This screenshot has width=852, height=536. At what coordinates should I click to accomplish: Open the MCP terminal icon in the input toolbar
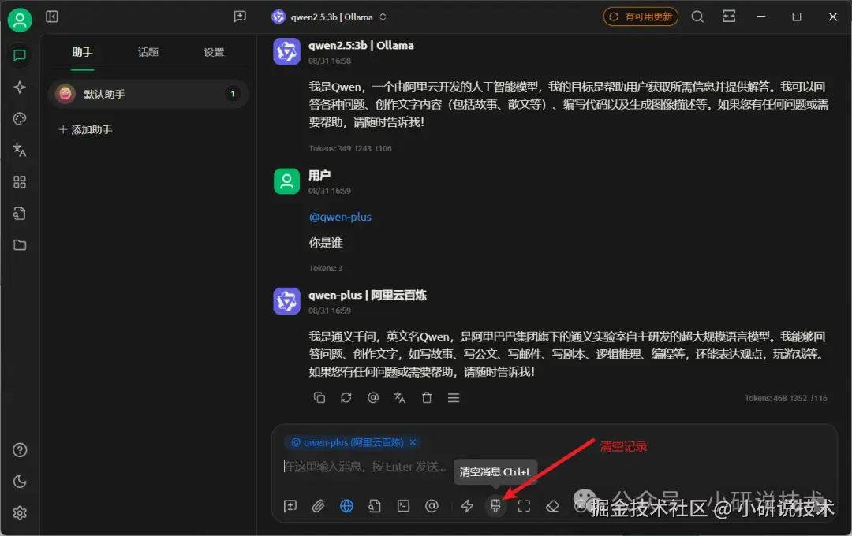click(403, 506)
